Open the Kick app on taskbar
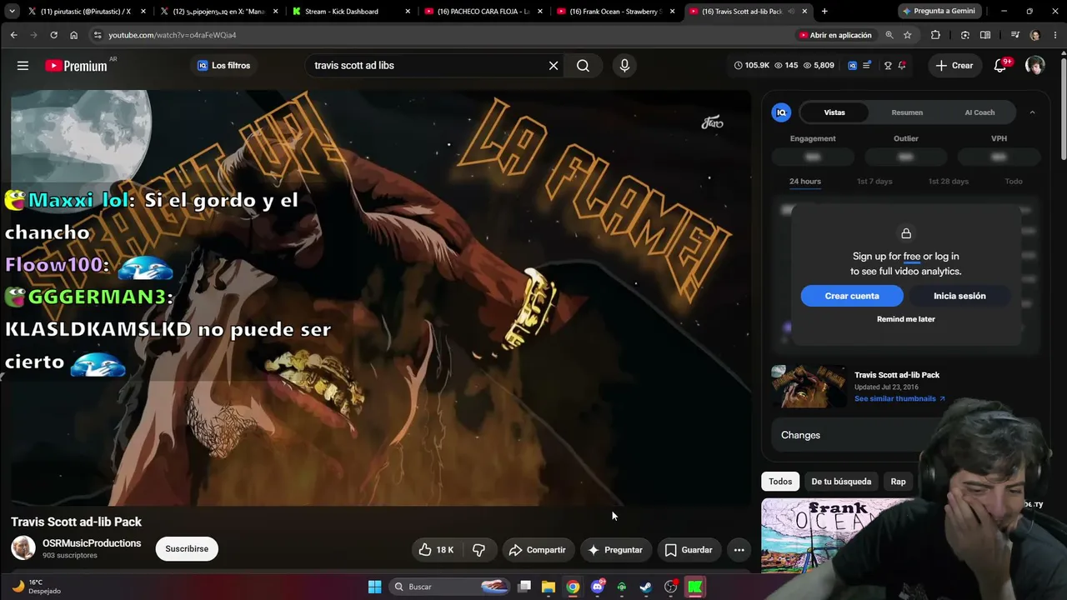Viewport: 1067px width, 600px height. (694, 587)
